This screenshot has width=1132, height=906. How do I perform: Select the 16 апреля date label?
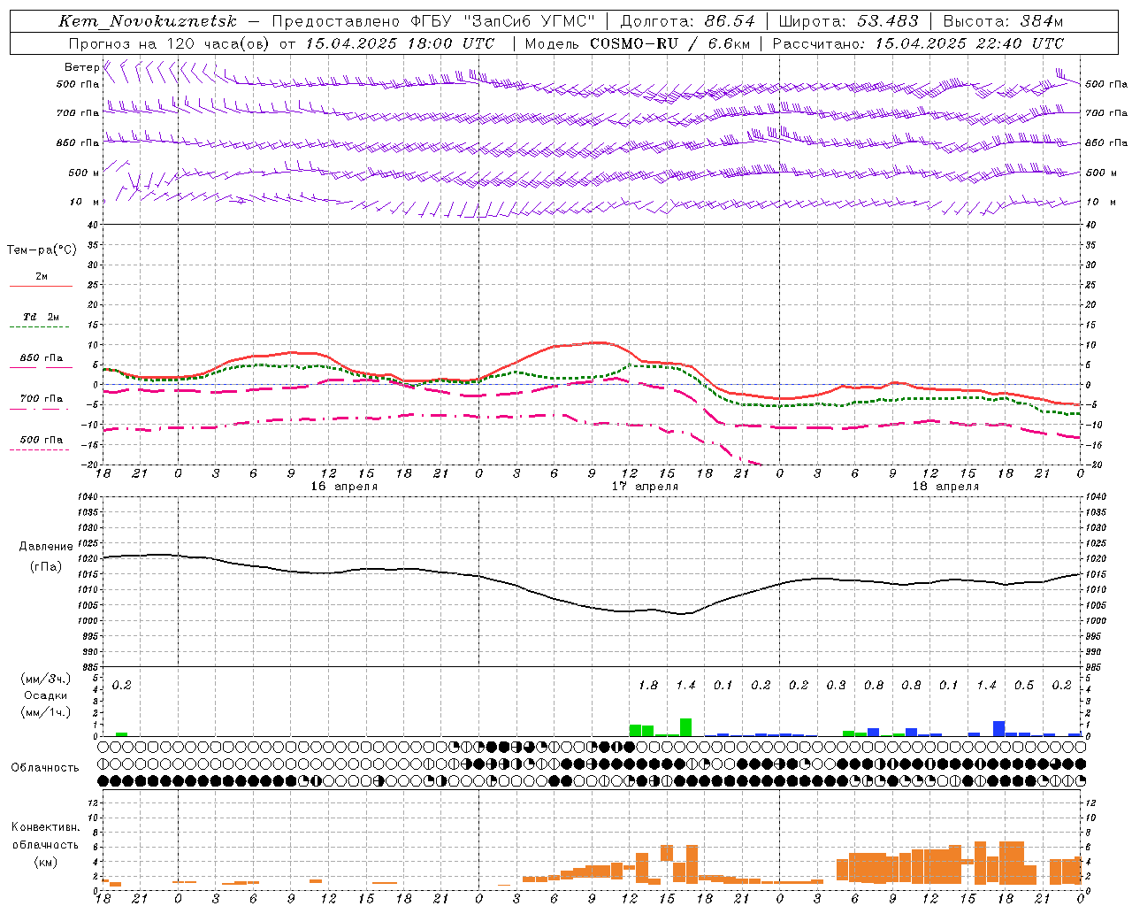tap(344, 487)
